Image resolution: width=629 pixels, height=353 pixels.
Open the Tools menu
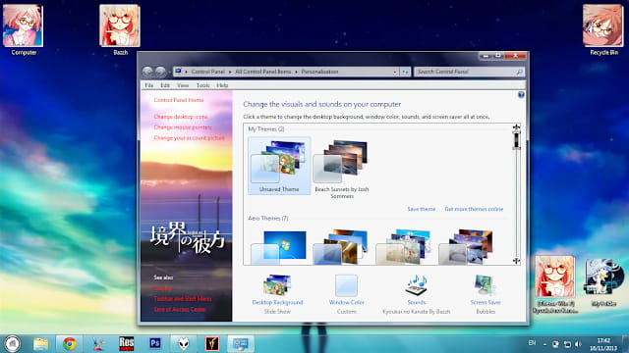click(202, 85)
